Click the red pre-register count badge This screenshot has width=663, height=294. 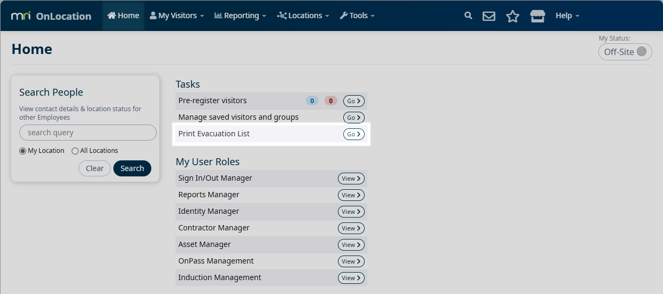click(330, 101)
